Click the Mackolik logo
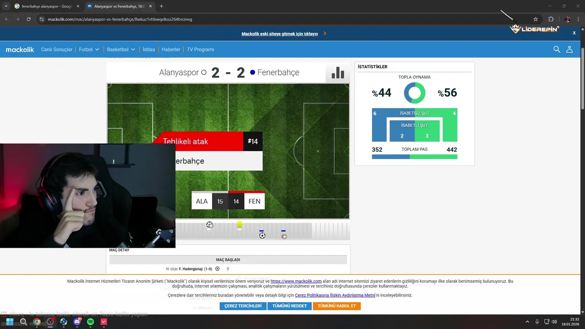Screen dimensions: 585x329 (x=20, y=49)
